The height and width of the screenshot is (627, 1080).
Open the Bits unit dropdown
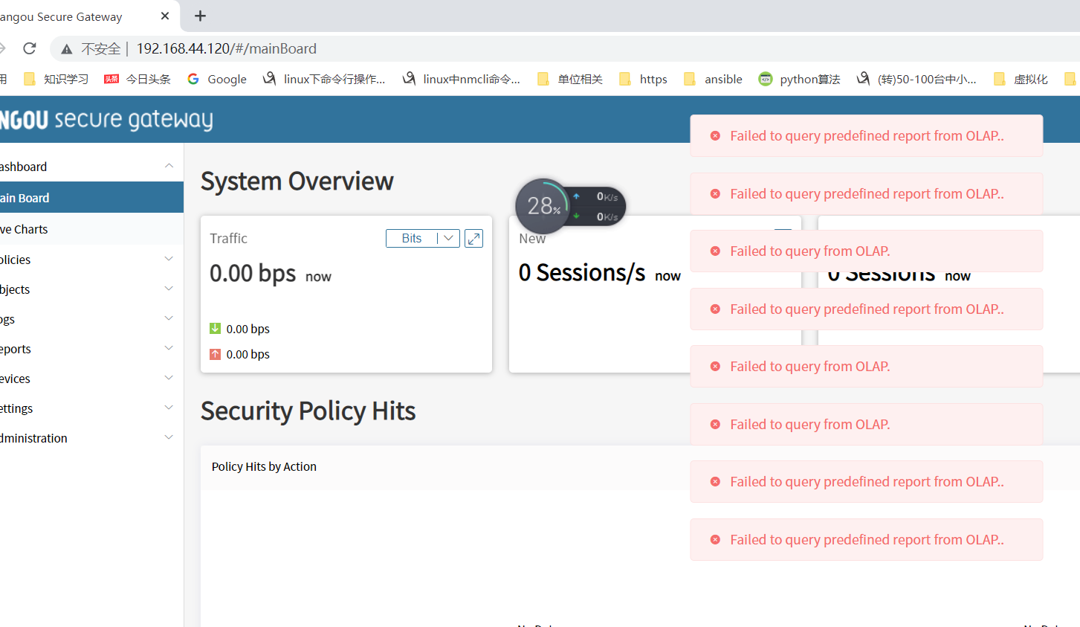[x=422, y=238]
